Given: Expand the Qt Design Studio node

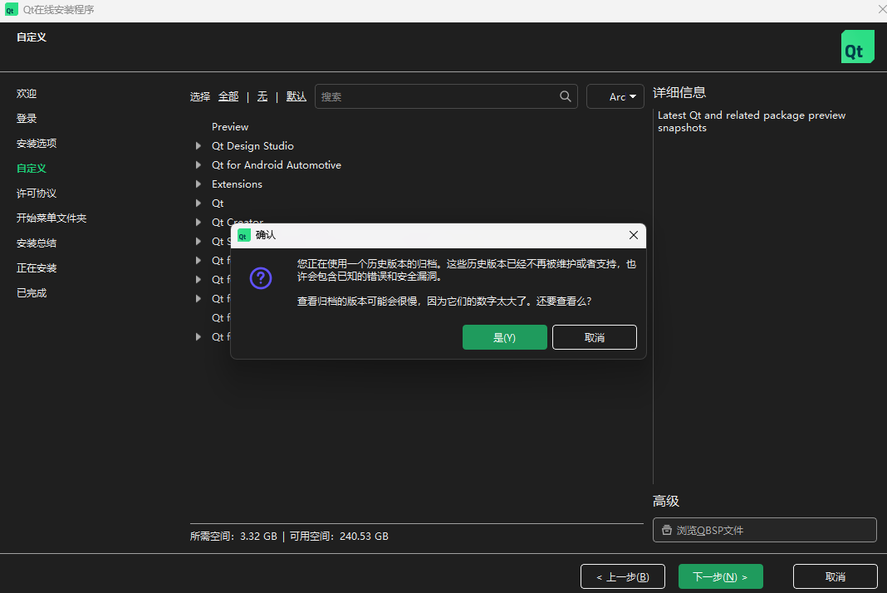Looking at the screenshot, I should point(198,146).
